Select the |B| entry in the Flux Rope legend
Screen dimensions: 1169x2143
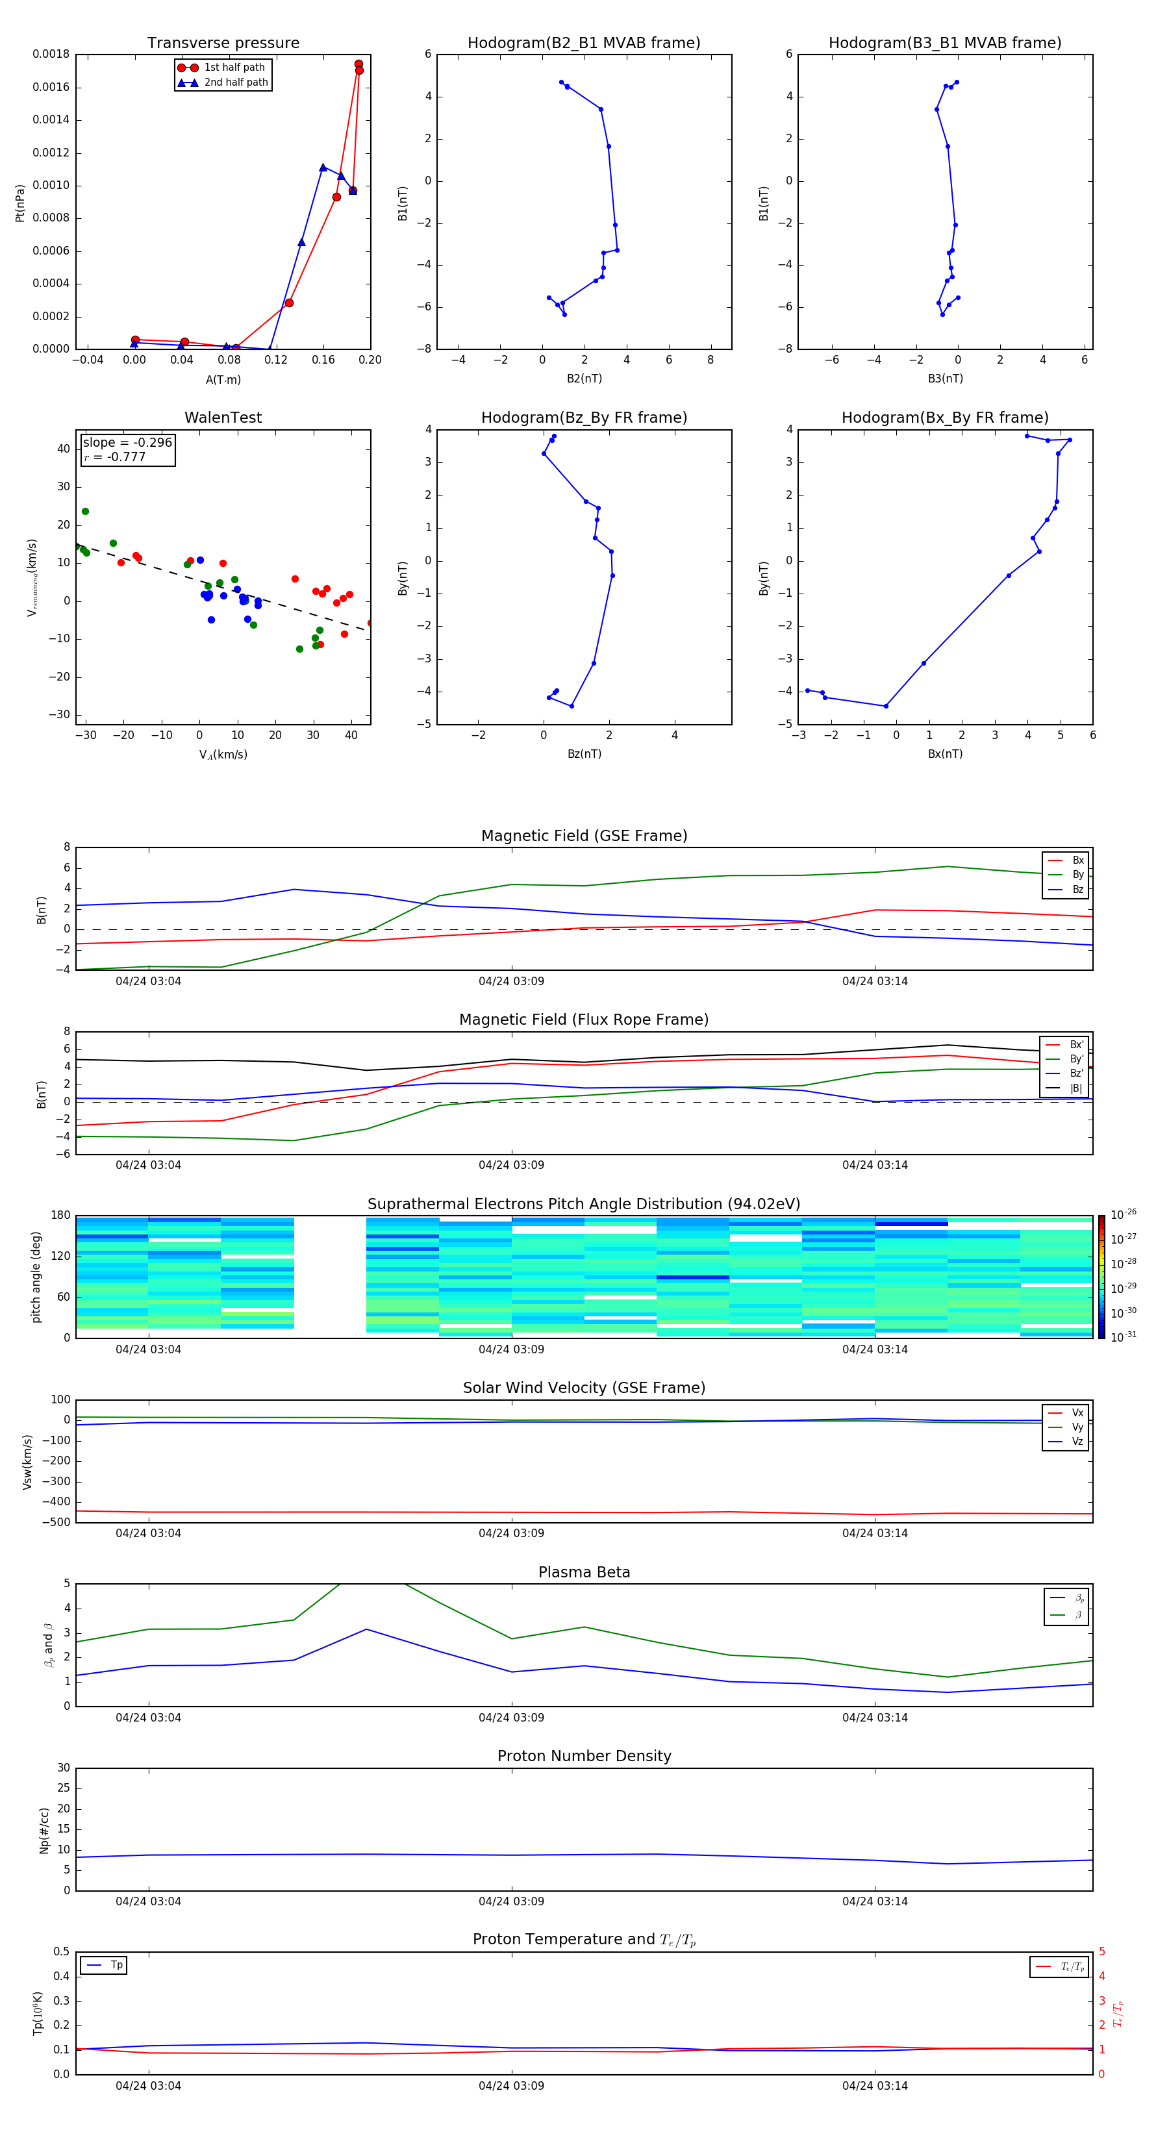(x=1065, y=1088)
